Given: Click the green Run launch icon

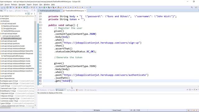Looking at the screenshot, I should point(44,7).
